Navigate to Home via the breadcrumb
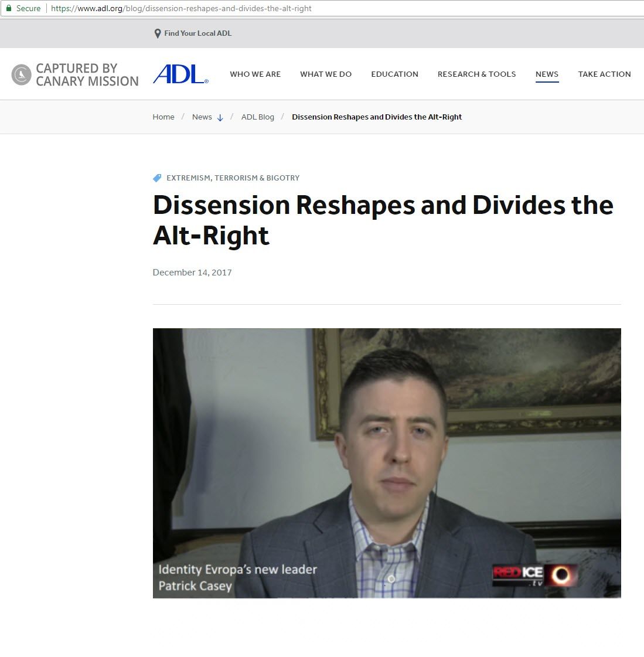The width and height of the screenshot is (644, 657). tap(163, 117)
